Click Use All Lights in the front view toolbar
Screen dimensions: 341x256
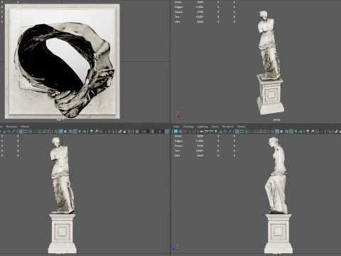pos(80,132)
